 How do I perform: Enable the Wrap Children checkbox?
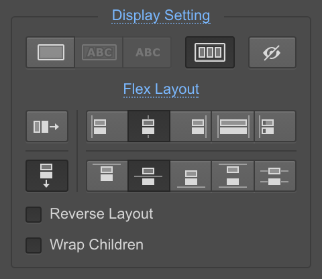[x=34, y=245]
